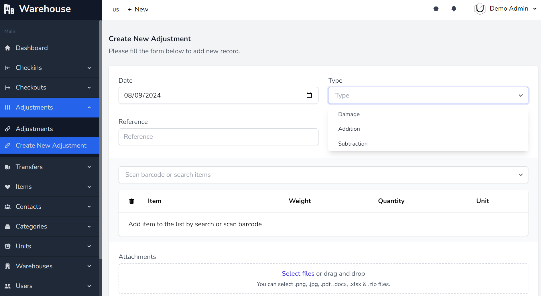This screenshot has height=296, width=541.
Task: Click the + New button in top bar
Action: coord(138,9)
